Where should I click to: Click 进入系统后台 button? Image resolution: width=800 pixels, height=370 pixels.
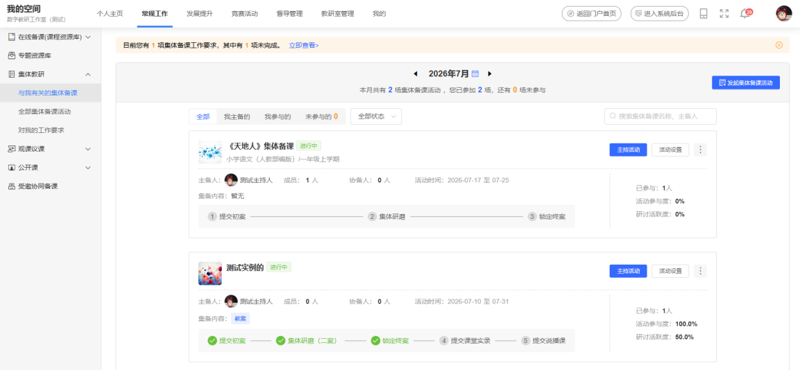(x=660, y=14)
